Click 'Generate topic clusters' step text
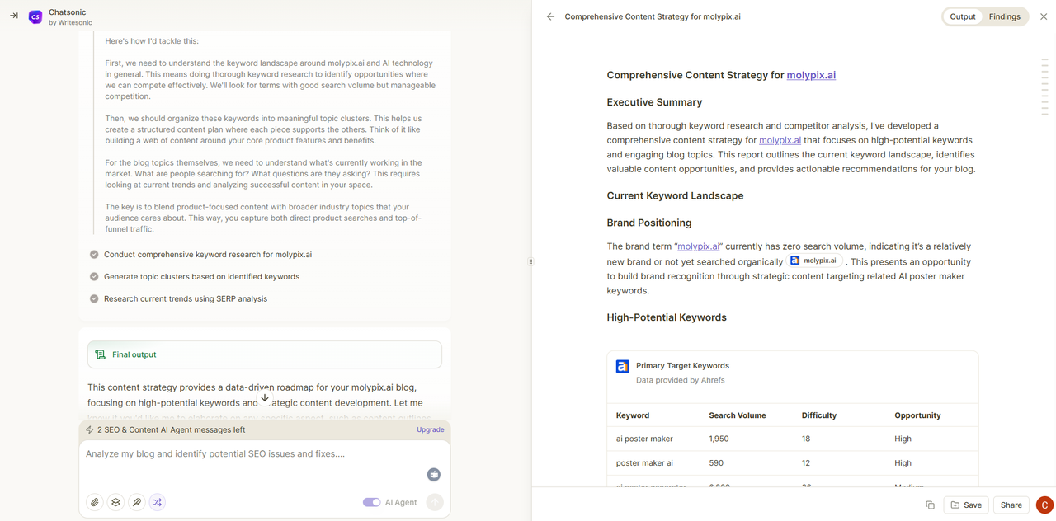The width and height of the screenshot is (1056, 521). tap(201, 277)
